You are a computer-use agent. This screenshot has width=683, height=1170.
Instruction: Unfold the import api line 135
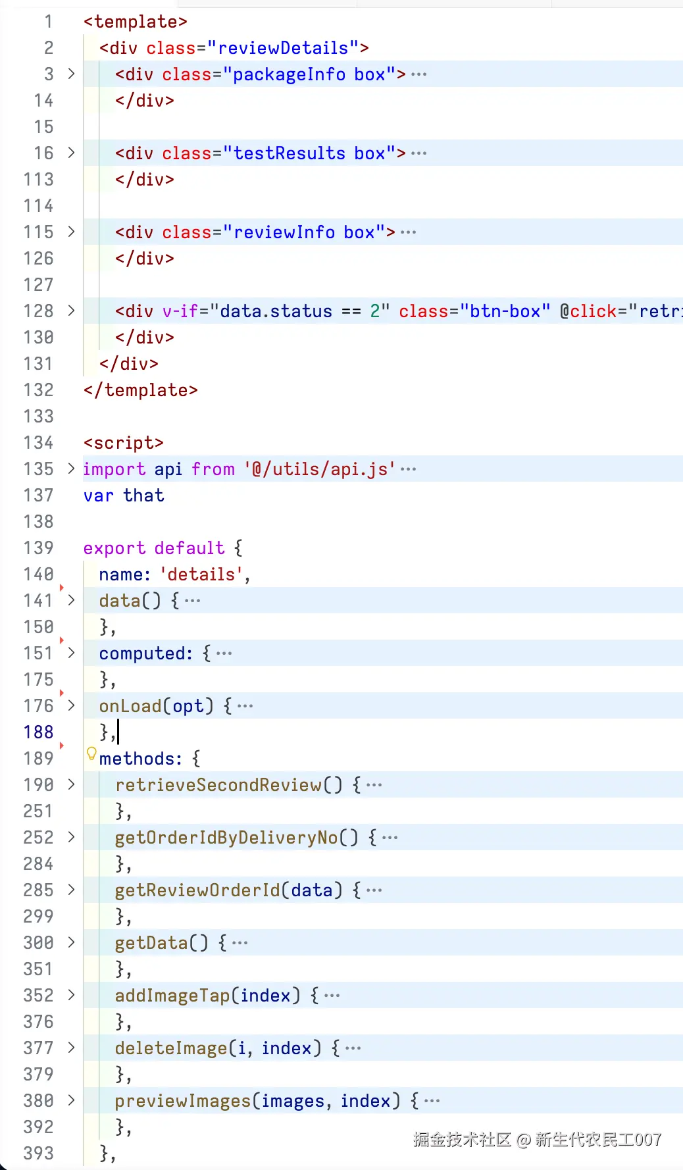tap(71, 469)
